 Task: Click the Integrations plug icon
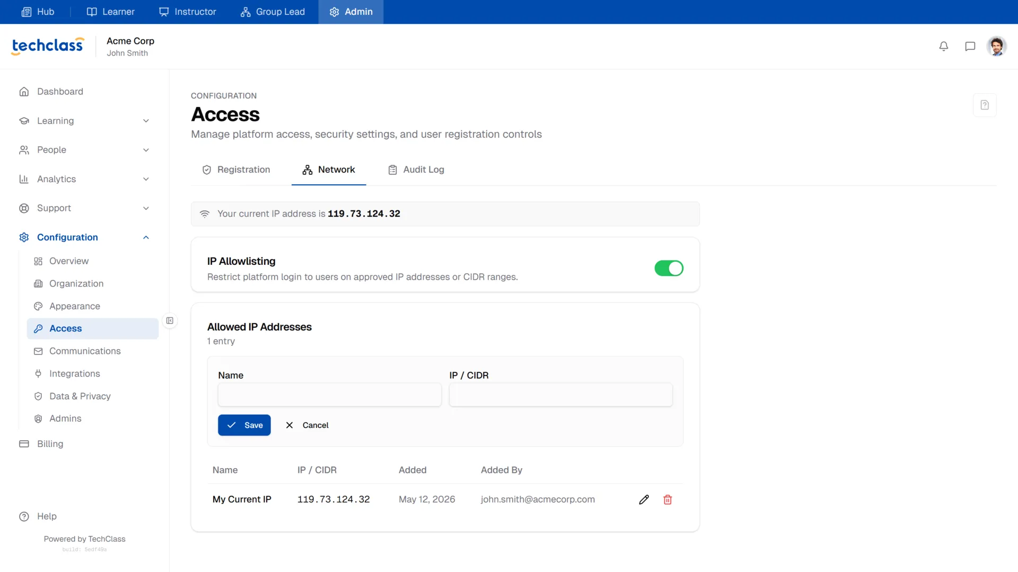[x=38, y=374]
